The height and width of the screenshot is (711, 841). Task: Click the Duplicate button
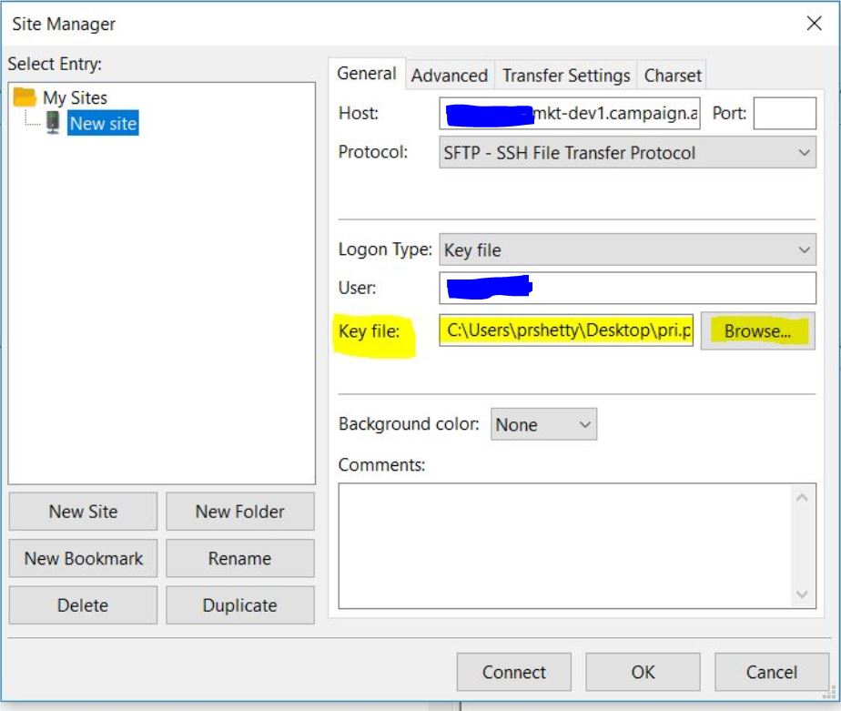point(239,605)
